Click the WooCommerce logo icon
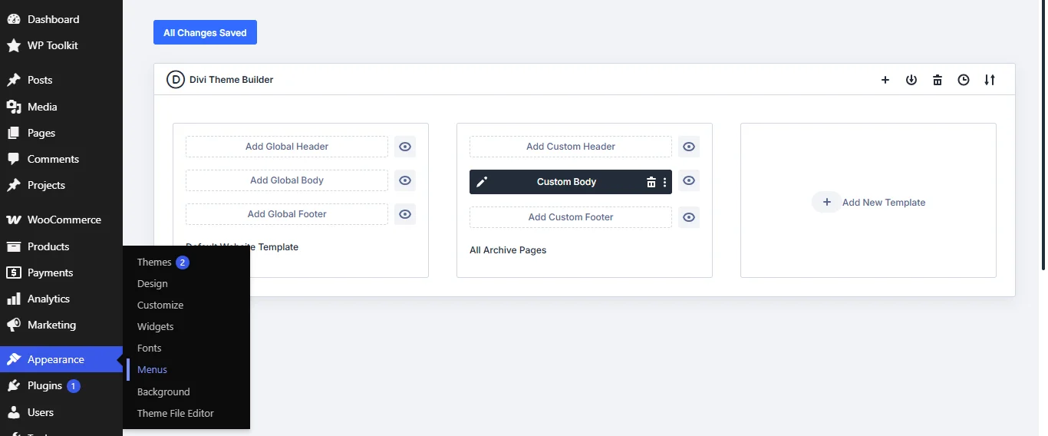 pos(13,220)
